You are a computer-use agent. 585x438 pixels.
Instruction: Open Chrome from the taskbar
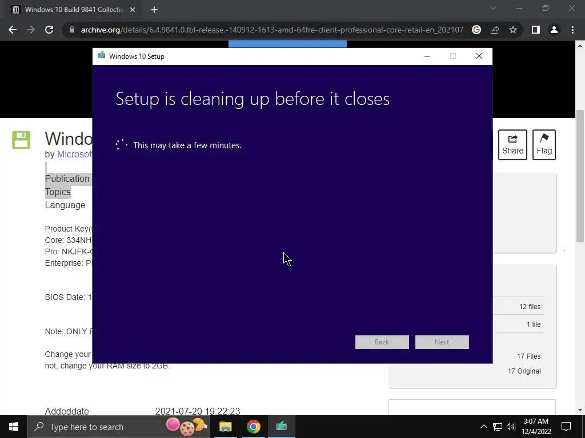[x=253, y=427]
